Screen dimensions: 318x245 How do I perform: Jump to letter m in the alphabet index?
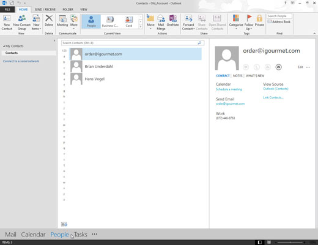pyautogui.click(x=64, y=125)
